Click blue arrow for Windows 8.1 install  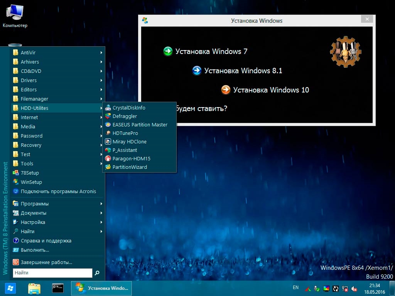(197, 71)
